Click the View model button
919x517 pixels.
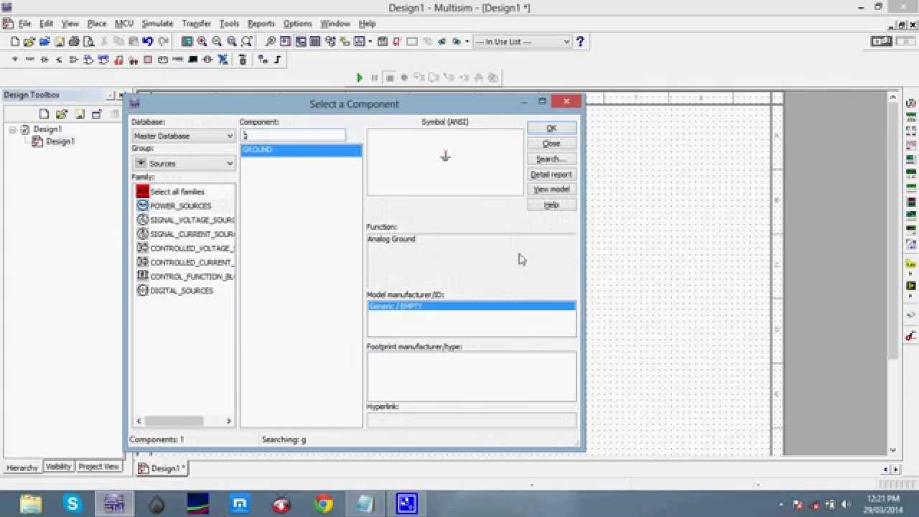tap(551, 190)
